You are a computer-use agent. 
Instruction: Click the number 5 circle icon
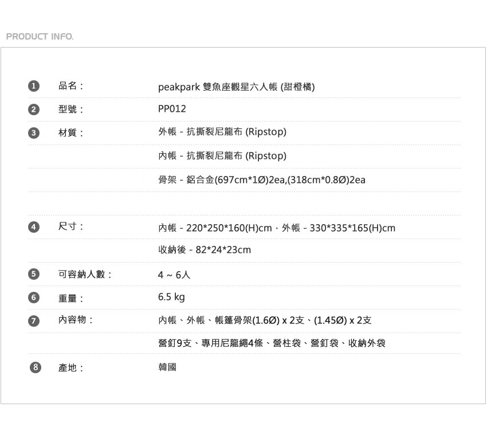[x=34, y=274]
